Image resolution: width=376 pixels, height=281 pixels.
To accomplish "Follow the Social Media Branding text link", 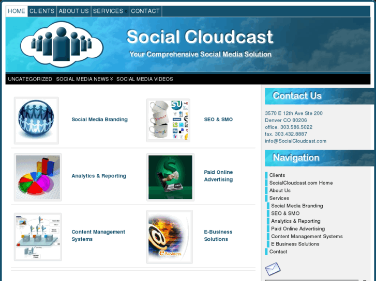I will pos(99,119).
